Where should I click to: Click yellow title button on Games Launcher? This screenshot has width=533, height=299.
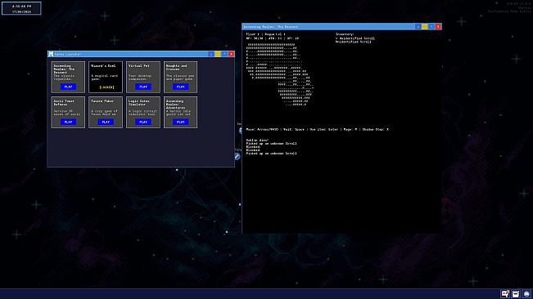coord(218,54)
